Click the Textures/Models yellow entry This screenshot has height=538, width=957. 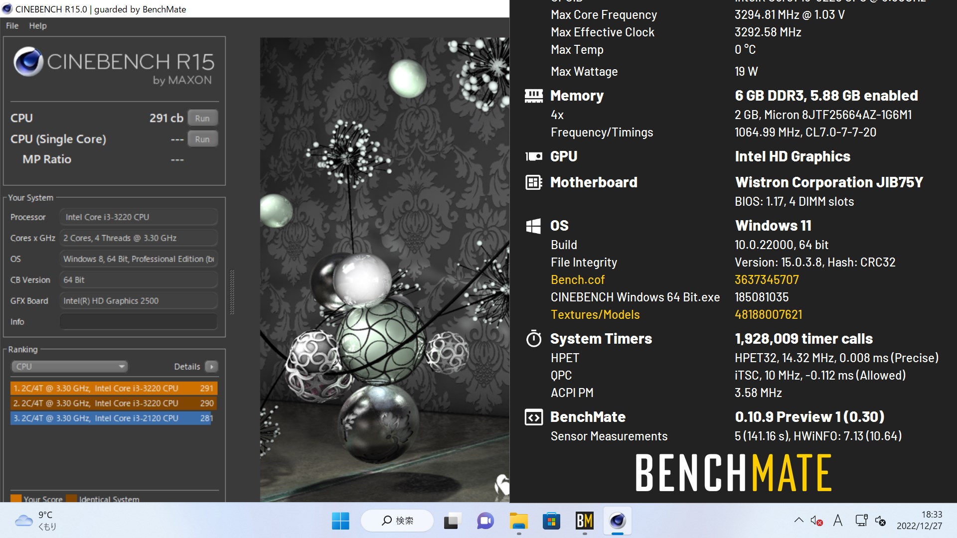(x=595, y=315)
